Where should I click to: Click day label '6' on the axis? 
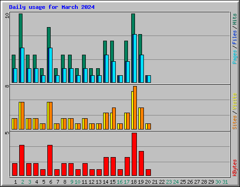(x=51, y=182)
